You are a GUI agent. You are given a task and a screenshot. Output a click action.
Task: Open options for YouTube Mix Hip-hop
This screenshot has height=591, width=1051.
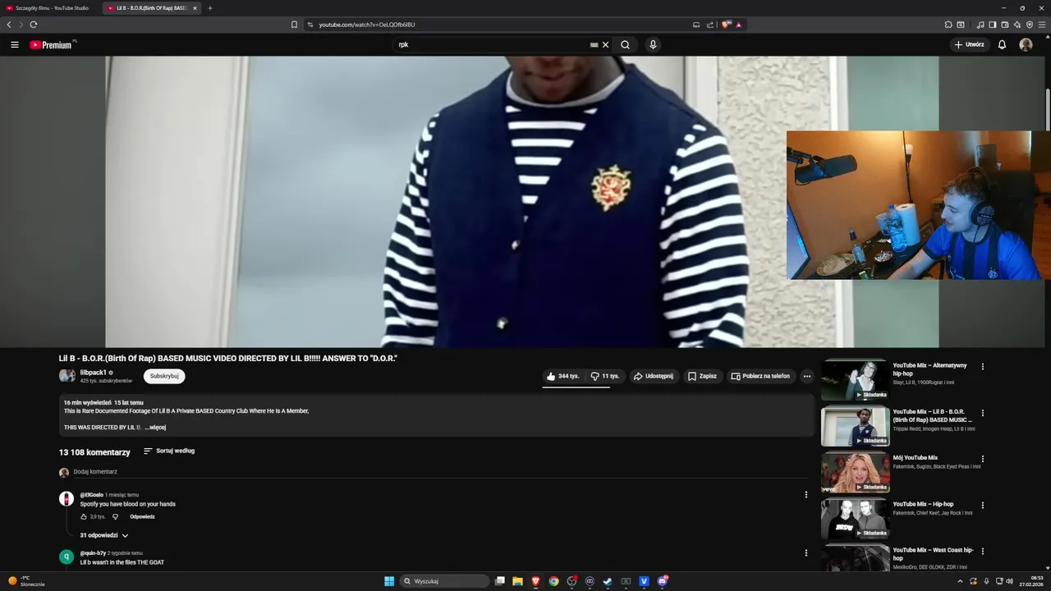pos(982,505)
